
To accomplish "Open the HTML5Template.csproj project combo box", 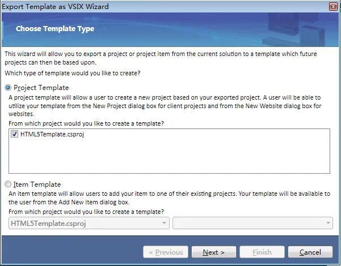I will [x=85, y=223].
